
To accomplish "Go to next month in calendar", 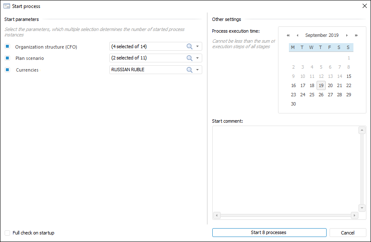I will click(347, 36).
